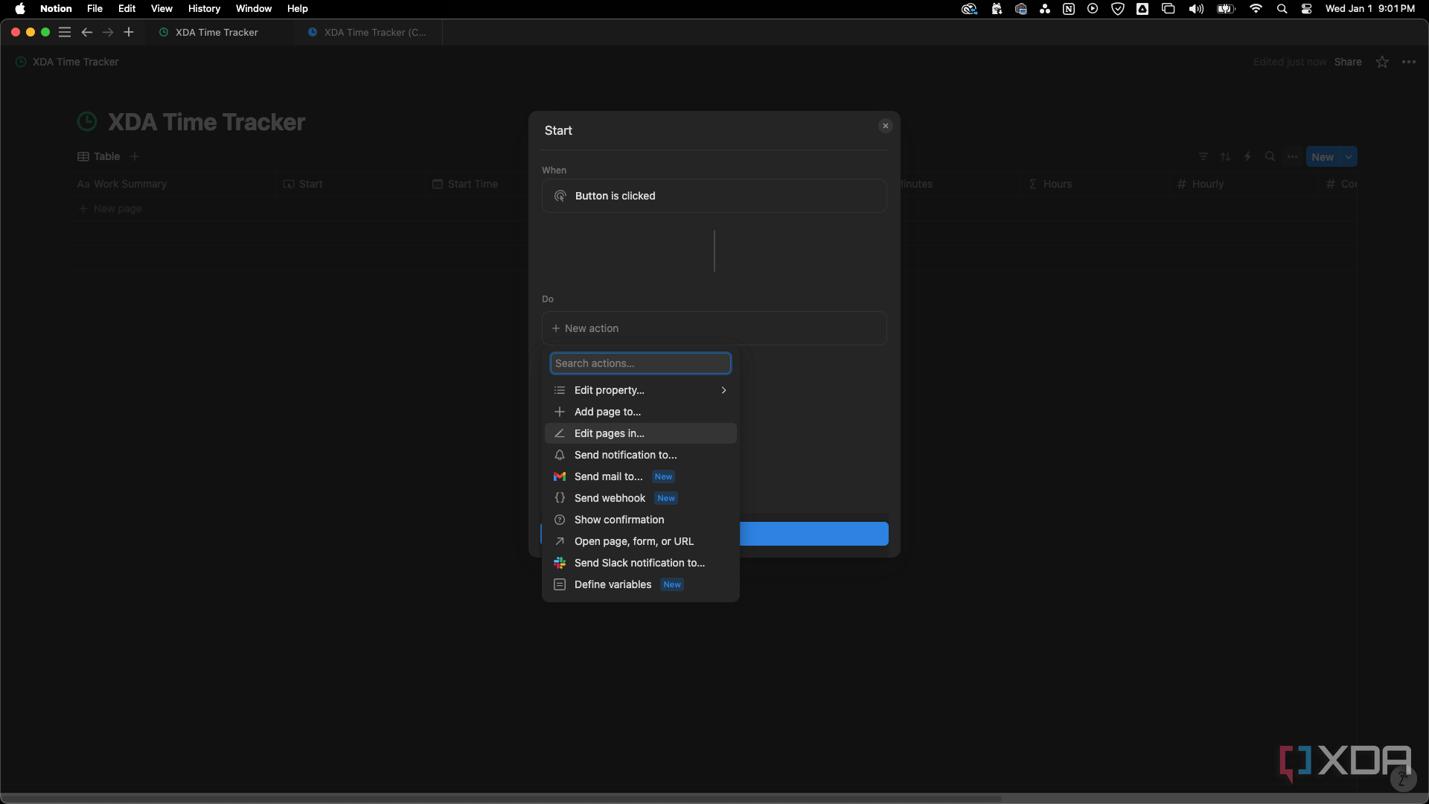Screen dimensions: 1429x804
Task: Click the Sort icon in table toolbar
Action: [1225, 156]
